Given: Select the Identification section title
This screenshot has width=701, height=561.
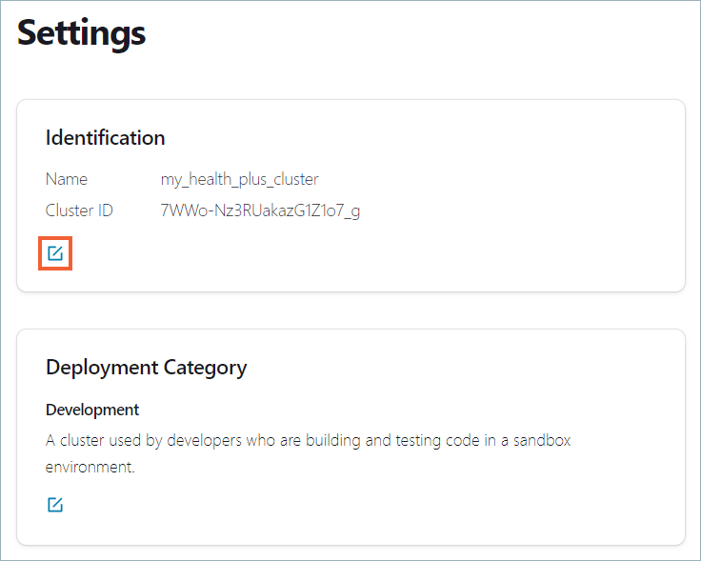Looking at the screenshot, I should 105,138.
